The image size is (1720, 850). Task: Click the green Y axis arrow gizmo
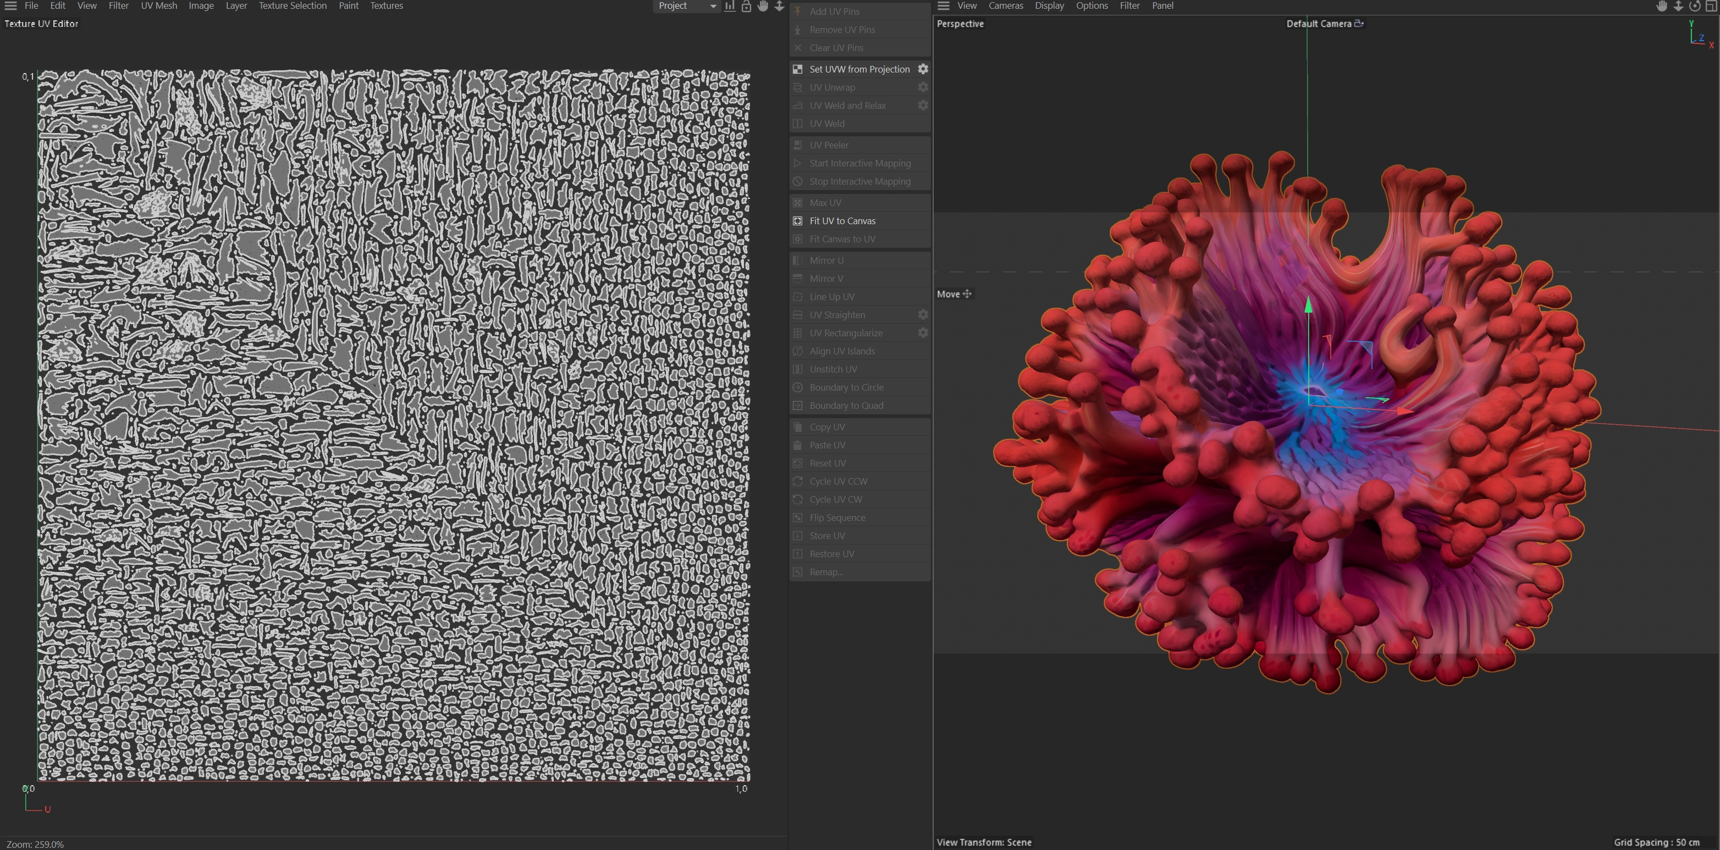[x=1309, y=305]
